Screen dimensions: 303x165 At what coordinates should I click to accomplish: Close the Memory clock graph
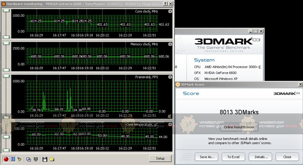coord(170,44)
